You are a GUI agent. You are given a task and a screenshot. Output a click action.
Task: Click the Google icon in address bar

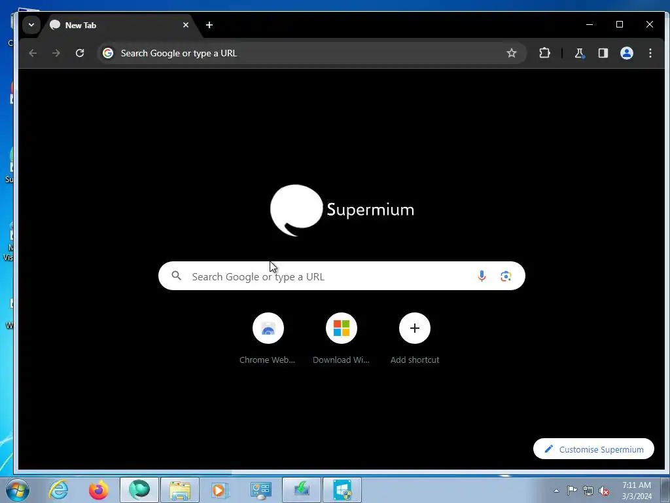point(108,53)
